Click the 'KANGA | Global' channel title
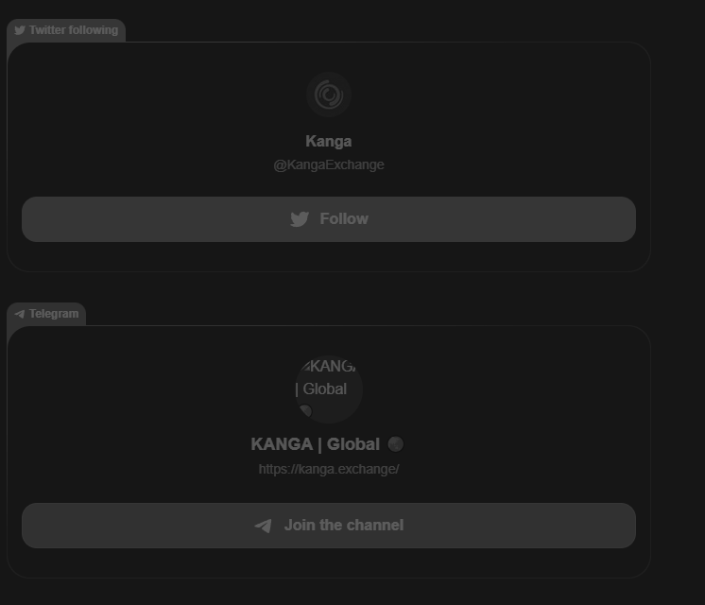This screenshot has width=705, height=605. (x=316, y=444)
